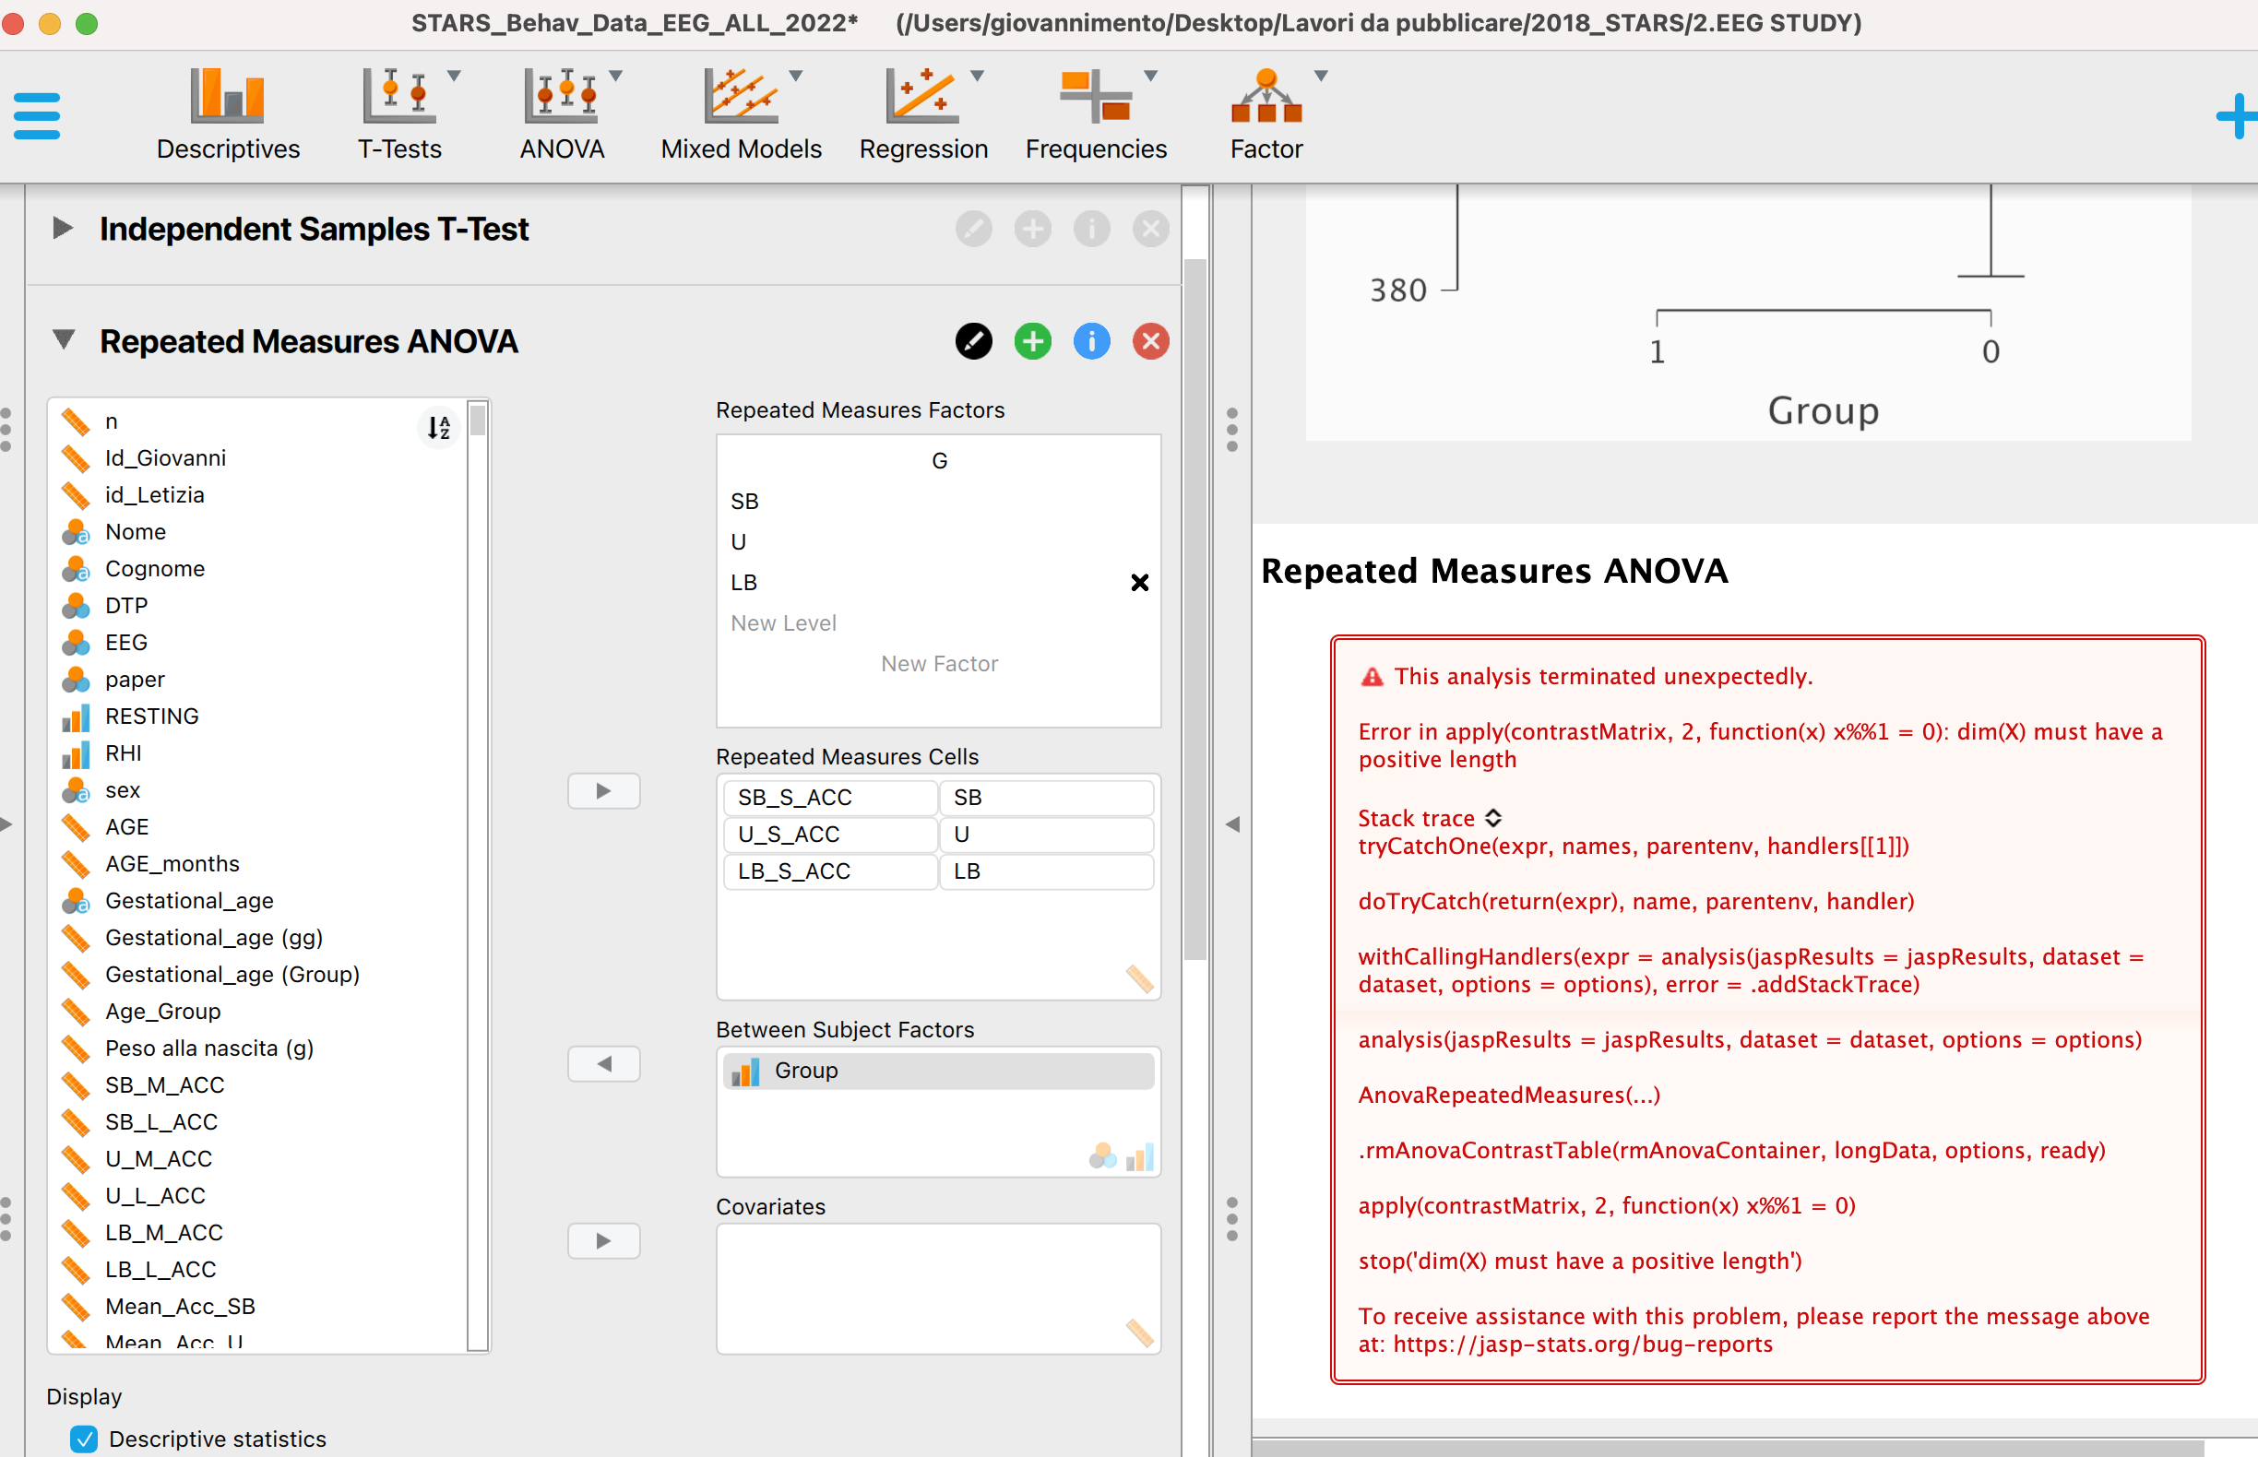The height and width of the screenshot is (1457, 2258).
Task: Remove the G factor with its X button
Action: [1139, 583]
